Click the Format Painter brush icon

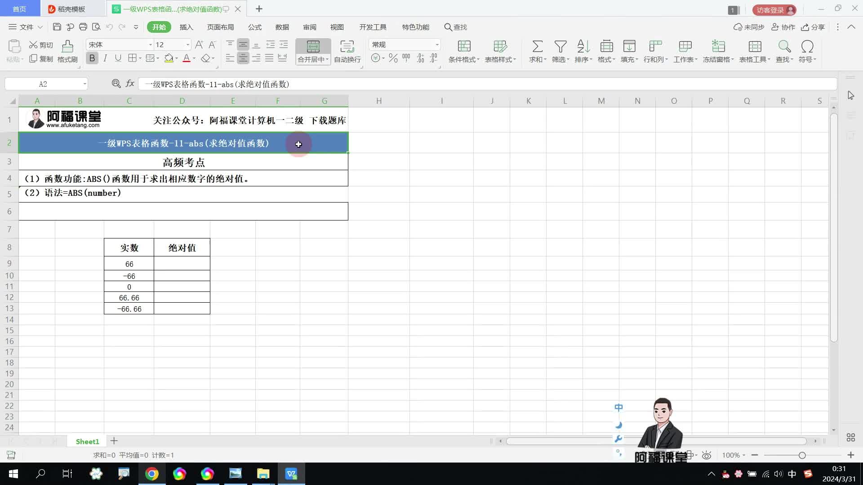(67, 46)
